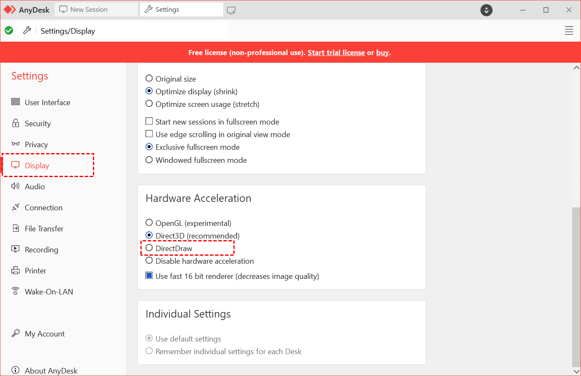581x376 pixels.
Task: Open User Interface settings page
Action: point(48,102)
